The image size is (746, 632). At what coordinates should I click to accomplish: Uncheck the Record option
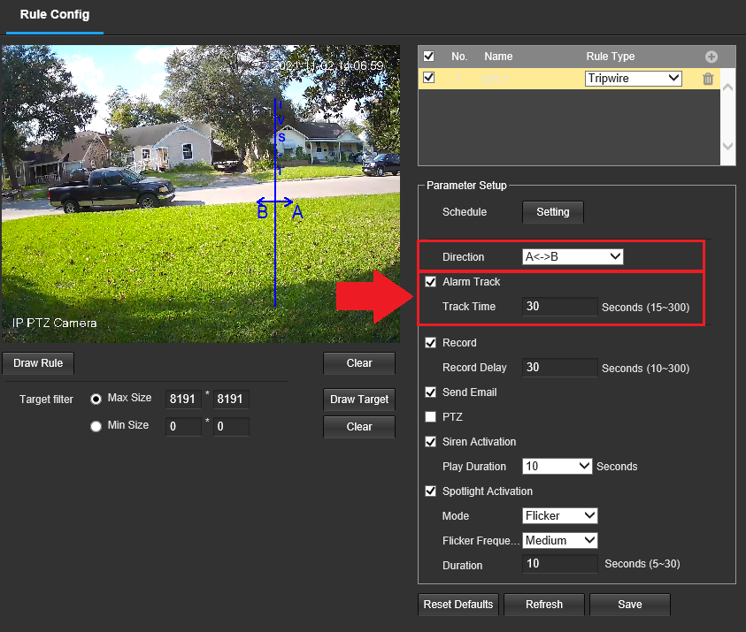431,343
